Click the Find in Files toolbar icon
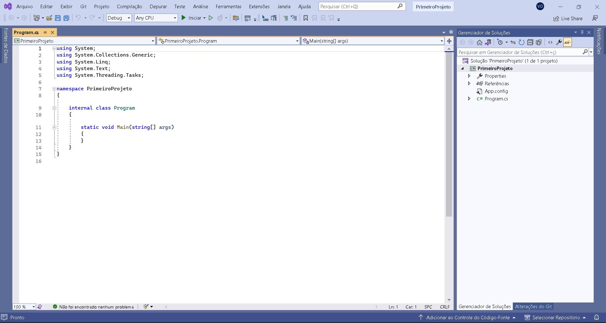The width and height of the screenshot is (606, 323). 236,18
